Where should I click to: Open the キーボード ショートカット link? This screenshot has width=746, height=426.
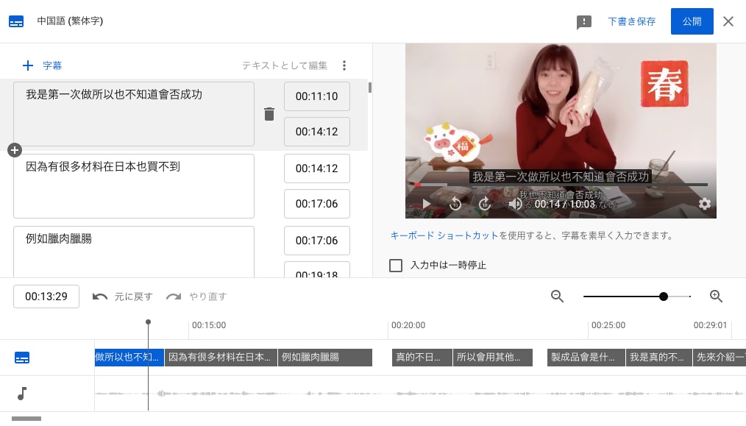point(444,235)
